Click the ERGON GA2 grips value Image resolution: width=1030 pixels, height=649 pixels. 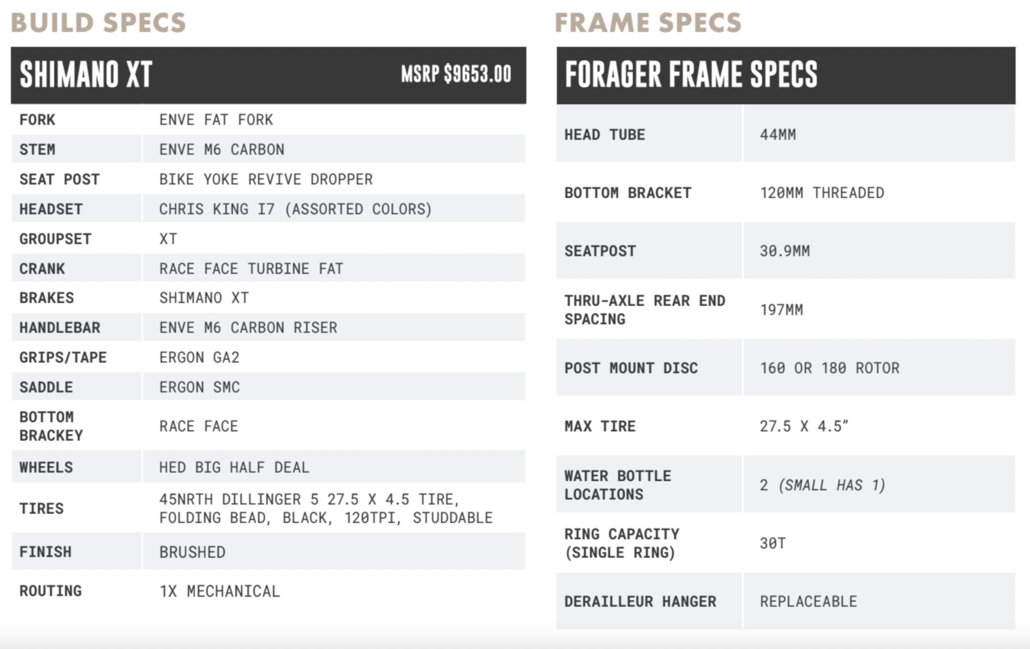point(199,358)
